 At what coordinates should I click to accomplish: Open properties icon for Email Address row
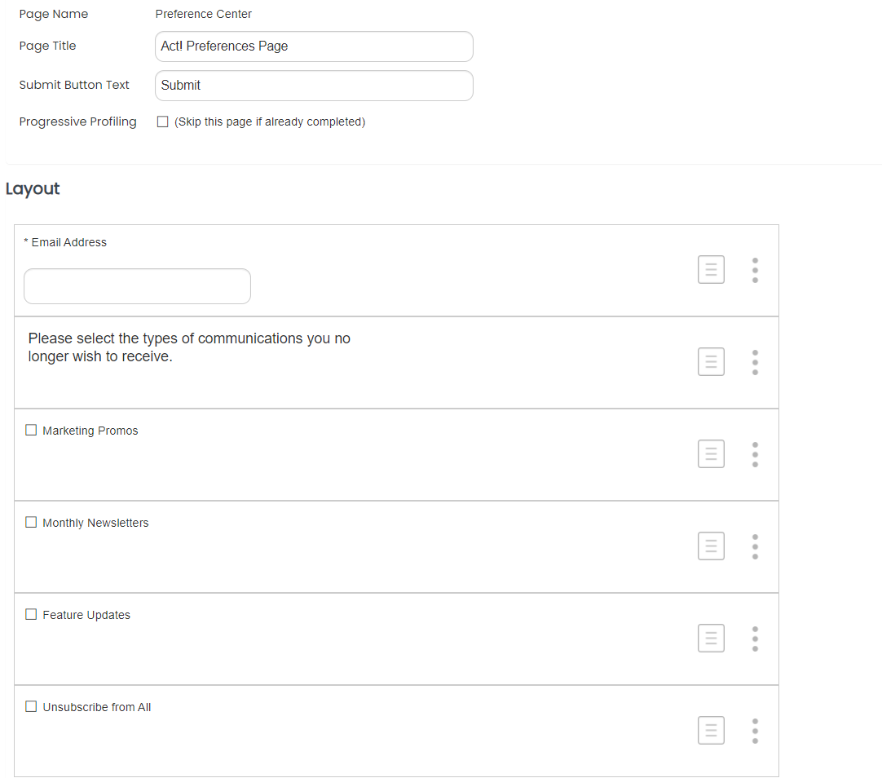(711, 269)
